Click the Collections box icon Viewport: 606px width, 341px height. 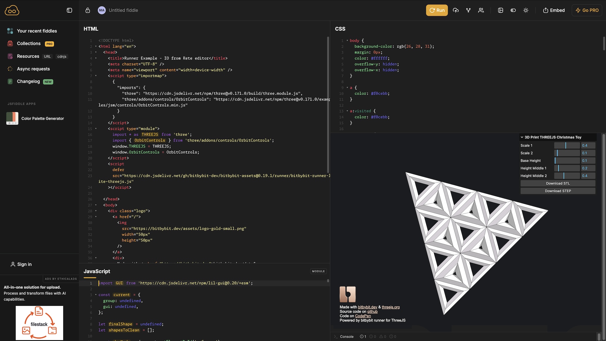coord(10,44)
